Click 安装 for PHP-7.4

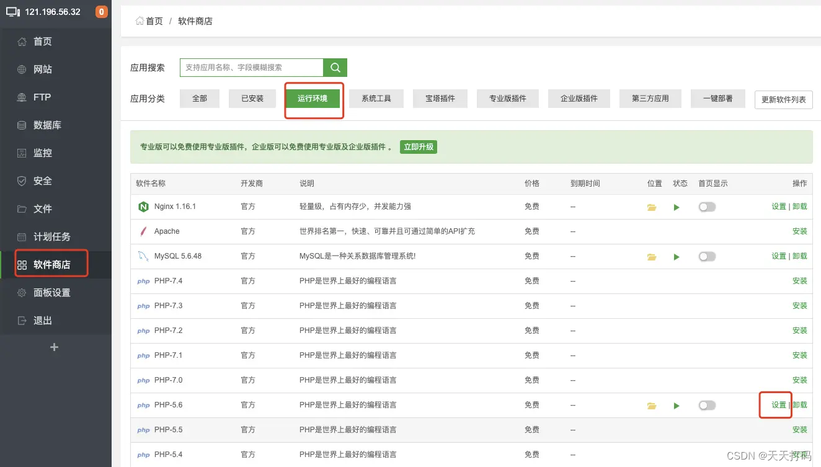tap(800, 281)
